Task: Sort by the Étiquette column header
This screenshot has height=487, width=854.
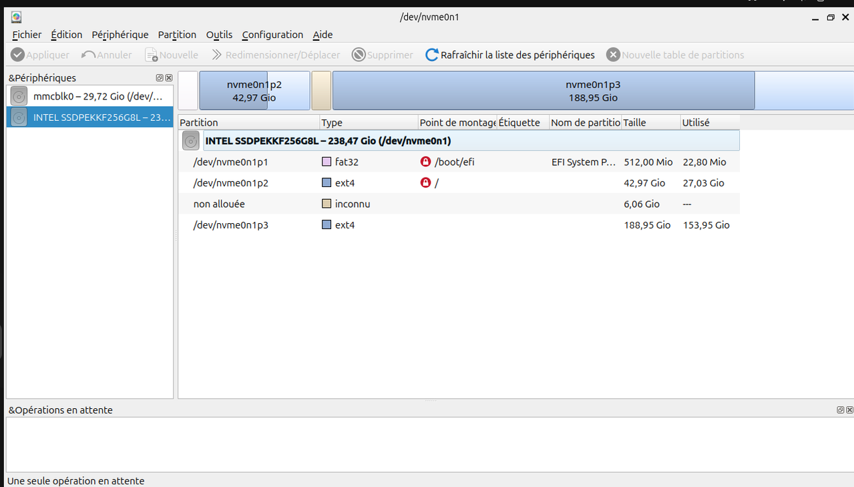Action: [523, 122]
